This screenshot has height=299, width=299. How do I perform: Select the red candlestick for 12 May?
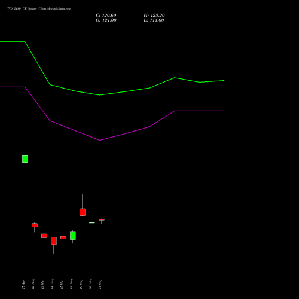point(35,225)
